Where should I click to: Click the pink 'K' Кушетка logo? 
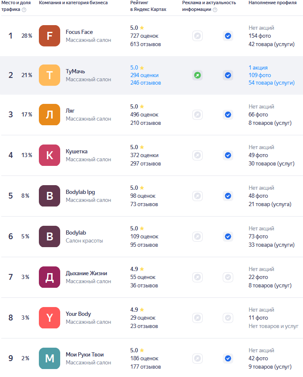click(49, 155)
